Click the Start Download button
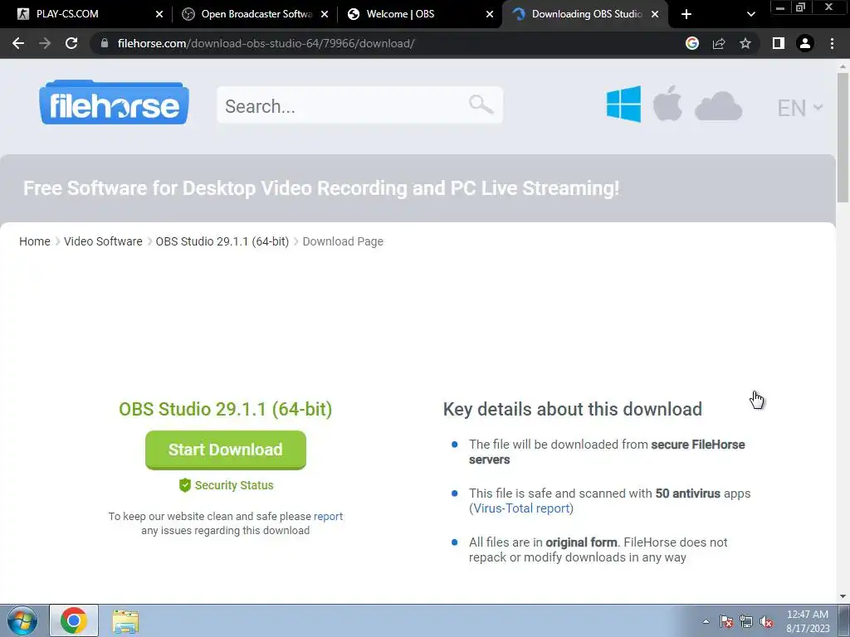 [226, 450]
